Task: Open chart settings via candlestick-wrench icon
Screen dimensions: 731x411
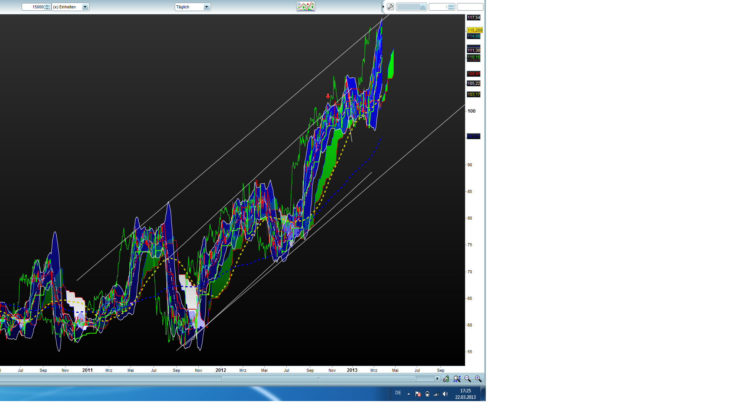Action: point(446,379)
